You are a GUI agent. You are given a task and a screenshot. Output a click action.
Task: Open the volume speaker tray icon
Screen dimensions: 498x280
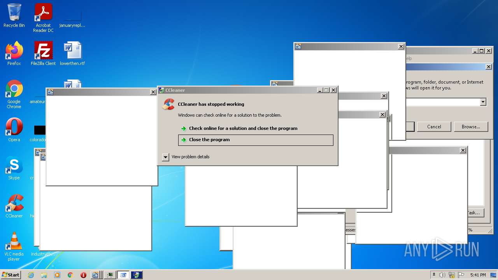tap(442, 275)
